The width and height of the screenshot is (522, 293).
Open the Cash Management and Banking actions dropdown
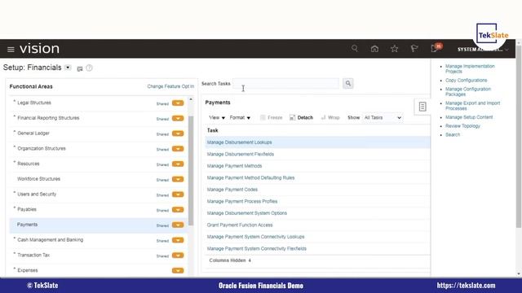(x=178, y=240)
